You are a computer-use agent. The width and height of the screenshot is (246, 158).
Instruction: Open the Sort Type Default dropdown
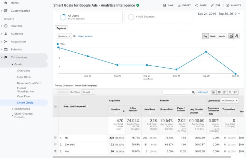point(88,92)
